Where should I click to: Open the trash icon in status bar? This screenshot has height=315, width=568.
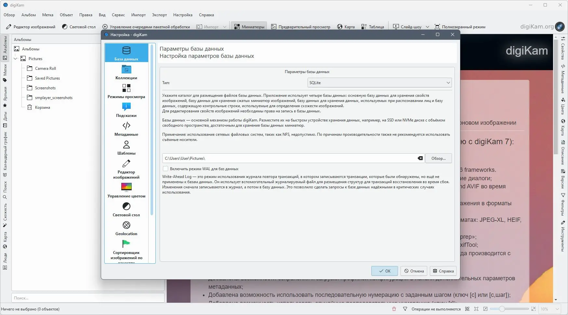click(x=394, y=309)
